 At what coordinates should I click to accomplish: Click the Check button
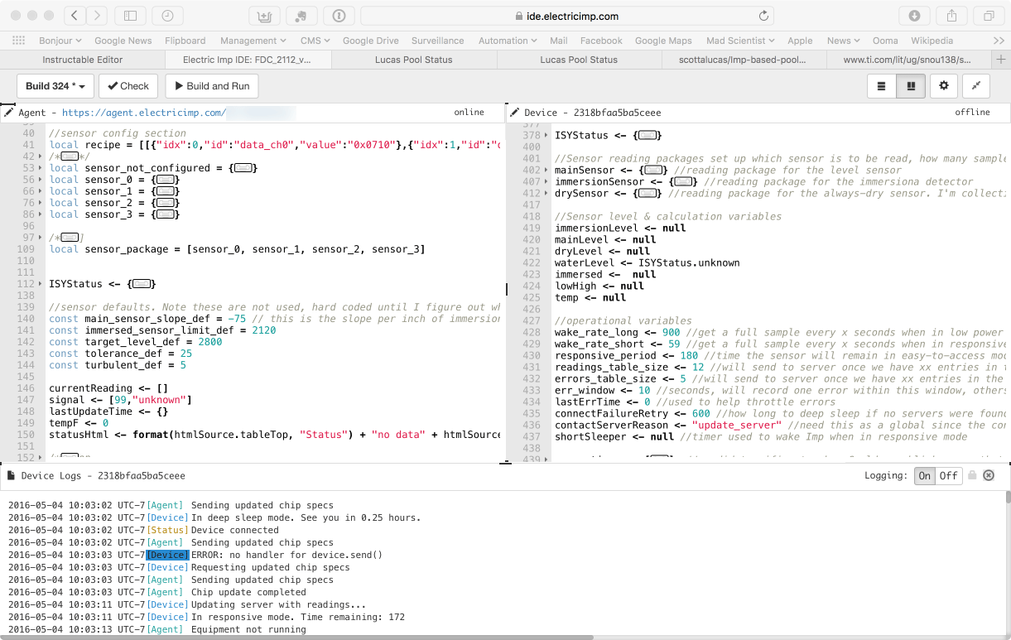pyautogui.click(x=128, y=86)
